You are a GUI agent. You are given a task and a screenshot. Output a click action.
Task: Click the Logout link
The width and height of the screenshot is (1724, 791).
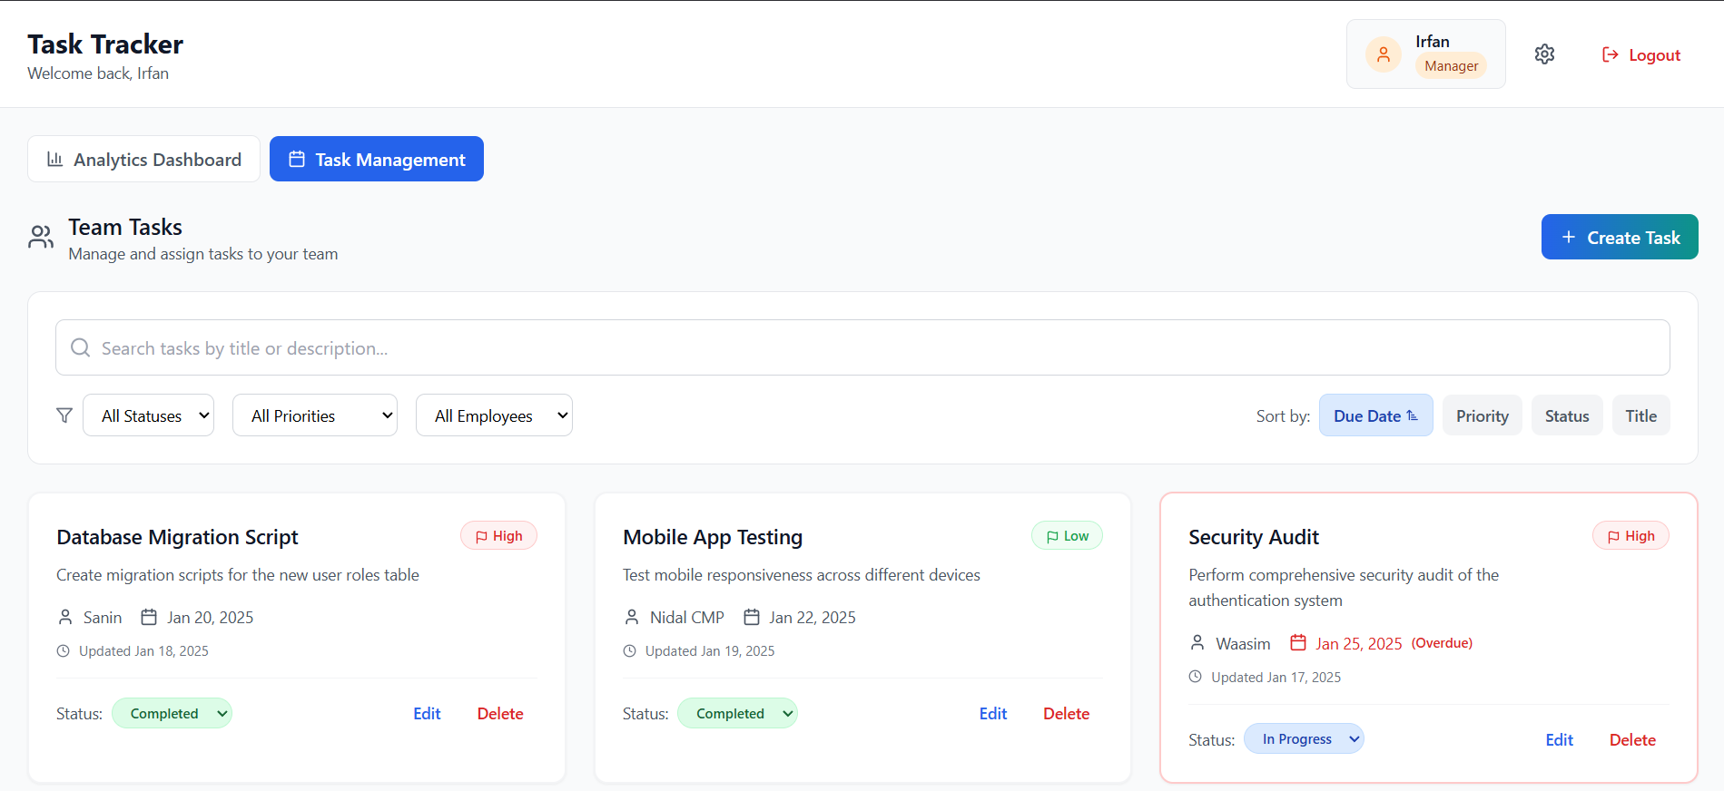[1641, 55]
